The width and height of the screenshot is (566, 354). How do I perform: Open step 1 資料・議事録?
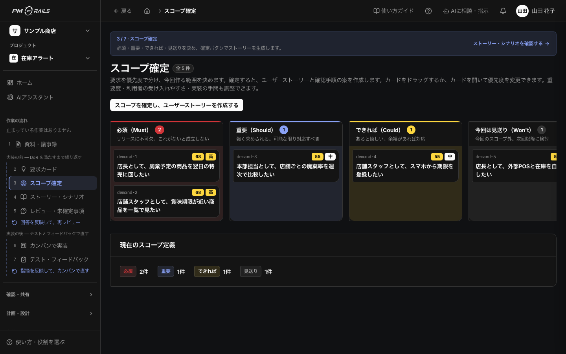[50, 144]
